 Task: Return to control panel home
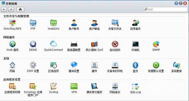[20, 9]
